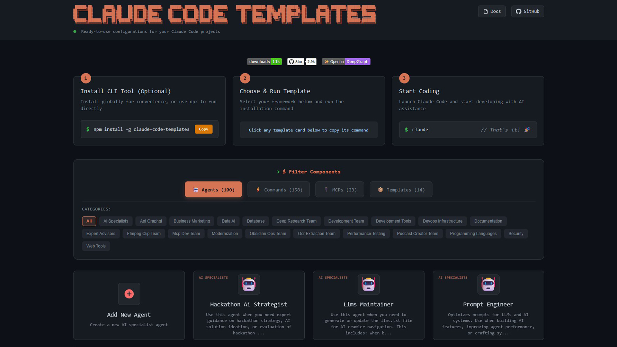Filter by Devops Infrastructure category
Screen dimensions: 617x347
tap(443, 221)
